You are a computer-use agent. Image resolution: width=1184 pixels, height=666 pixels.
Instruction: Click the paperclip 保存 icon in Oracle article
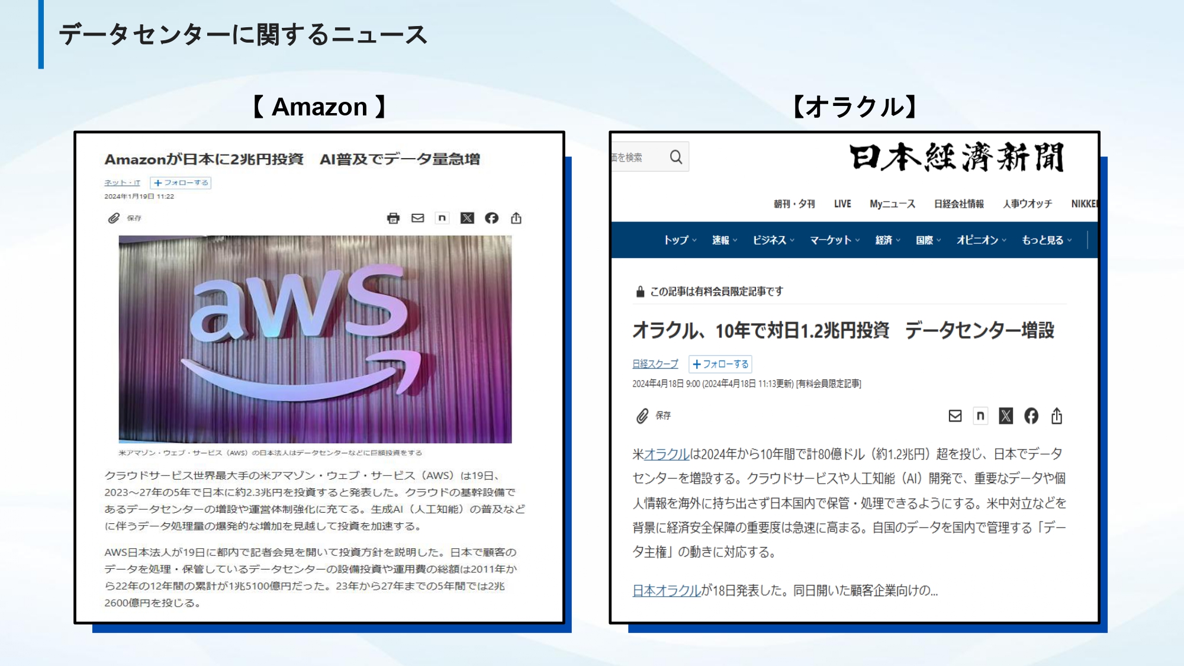(x=642, y=416)
